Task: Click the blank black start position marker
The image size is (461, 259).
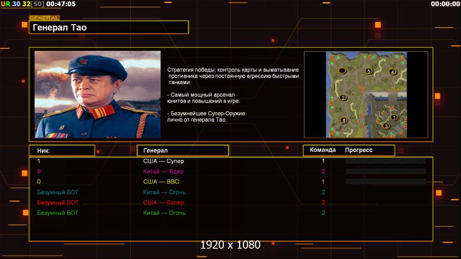Action: coord(342,70)
